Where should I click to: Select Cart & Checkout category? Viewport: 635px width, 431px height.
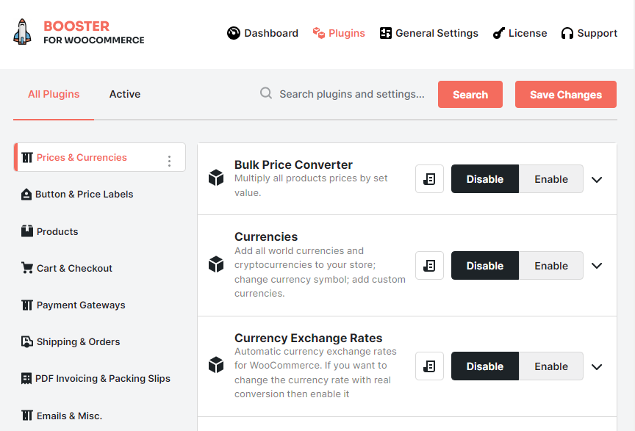click(x=66, y=268)
